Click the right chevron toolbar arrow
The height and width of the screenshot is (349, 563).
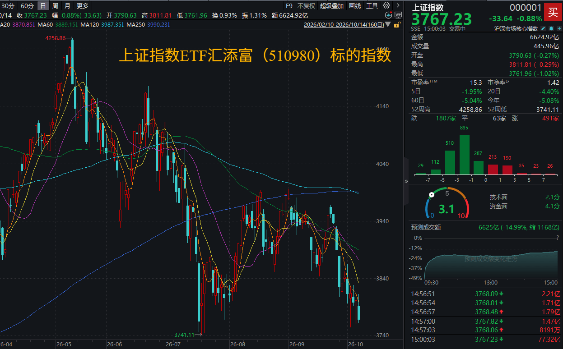point(397,6)
